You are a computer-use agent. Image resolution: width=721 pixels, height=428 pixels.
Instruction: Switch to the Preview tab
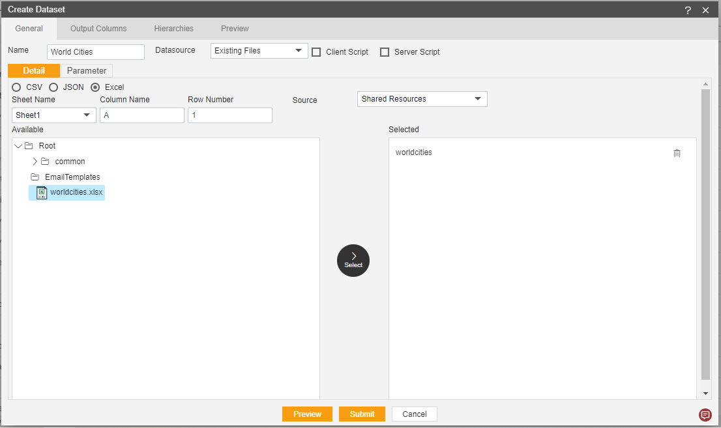[x=235, y=29]
